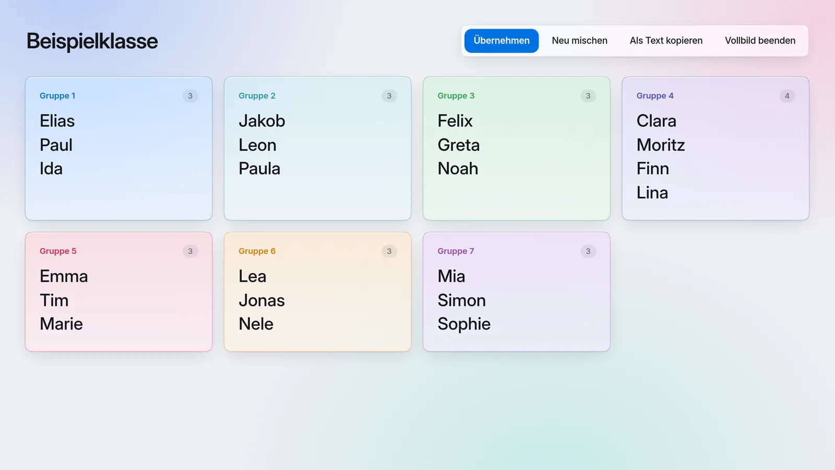Screen dimensions: 835x470
Task: Click the Beispielklasse page title
Action: (x=92, y=41)
